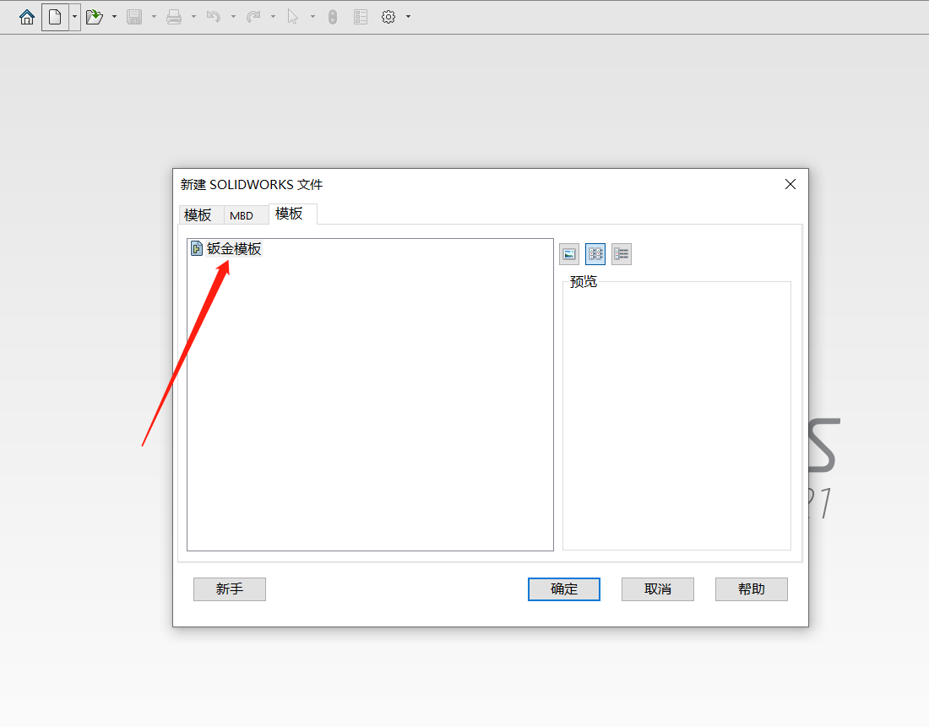The width and height of the screenshot is (929, 727).
Task: Switch to list view mode
Action: pos(595,254)
